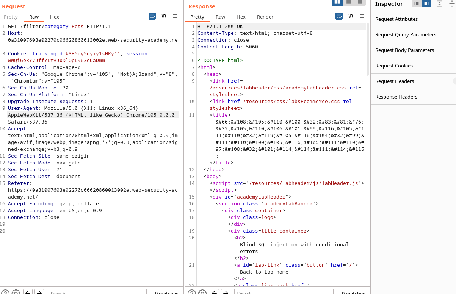The width and height of the screenshot is (456, 294).
Task: Show non-printable characters in Response panel
Action: pos(351,16)
